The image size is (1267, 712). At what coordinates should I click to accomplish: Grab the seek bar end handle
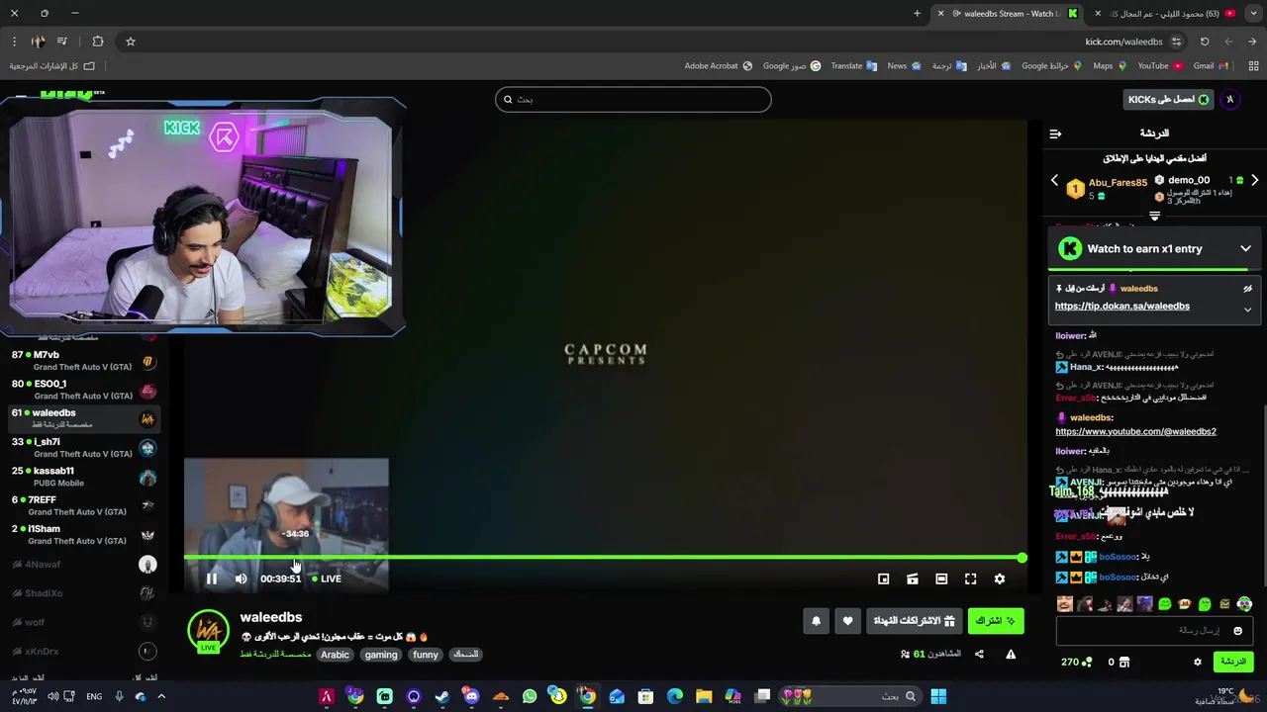pos(1022,558)
